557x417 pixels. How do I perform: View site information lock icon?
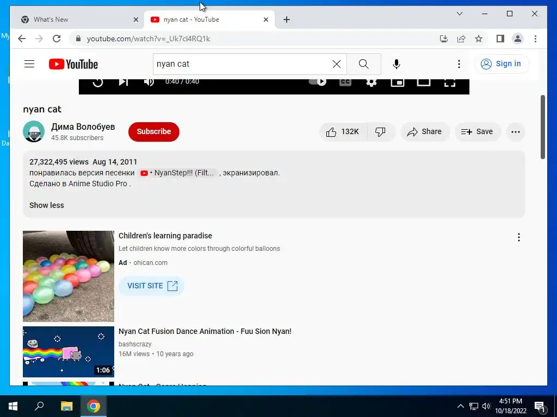pos(78,39)
